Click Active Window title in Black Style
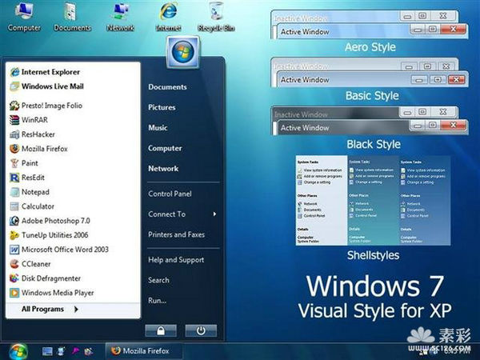 (305, 128)
